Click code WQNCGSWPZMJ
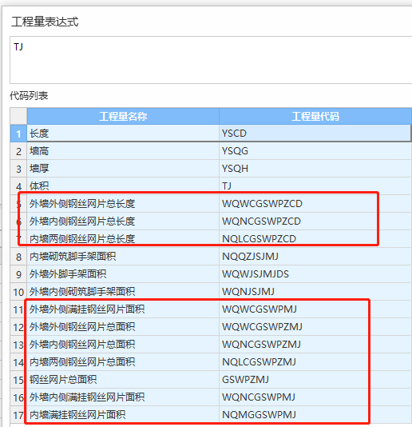412x427 pixels. 261,344
